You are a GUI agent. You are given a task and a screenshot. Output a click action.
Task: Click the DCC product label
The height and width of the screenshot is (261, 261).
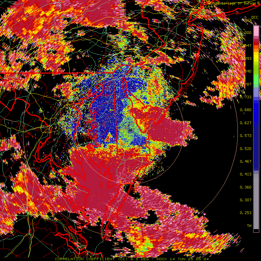pos(255,17)
